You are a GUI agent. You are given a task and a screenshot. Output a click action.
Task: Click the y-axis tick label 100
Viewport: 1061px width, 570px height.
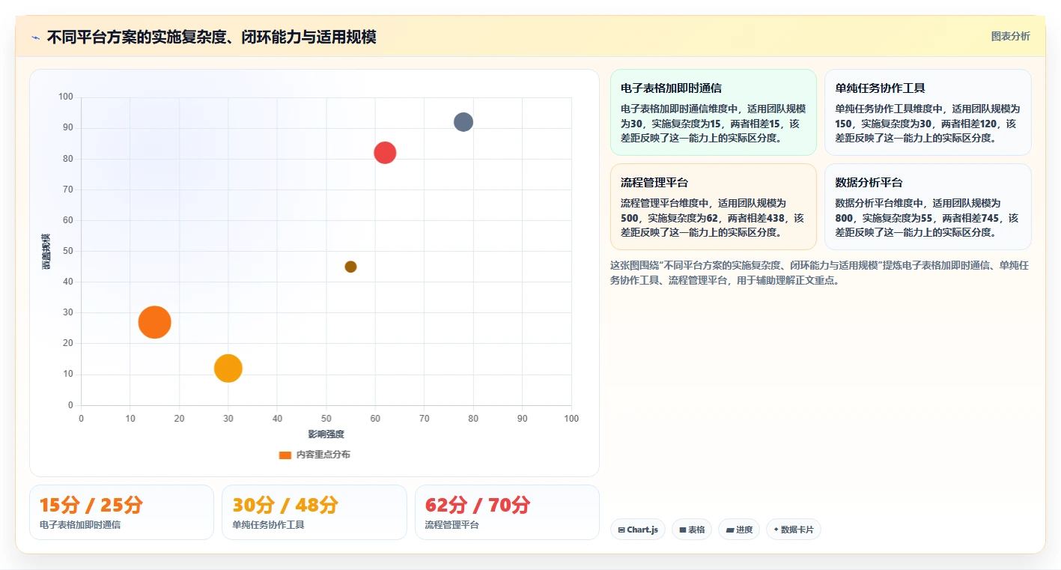click(66, 97)
